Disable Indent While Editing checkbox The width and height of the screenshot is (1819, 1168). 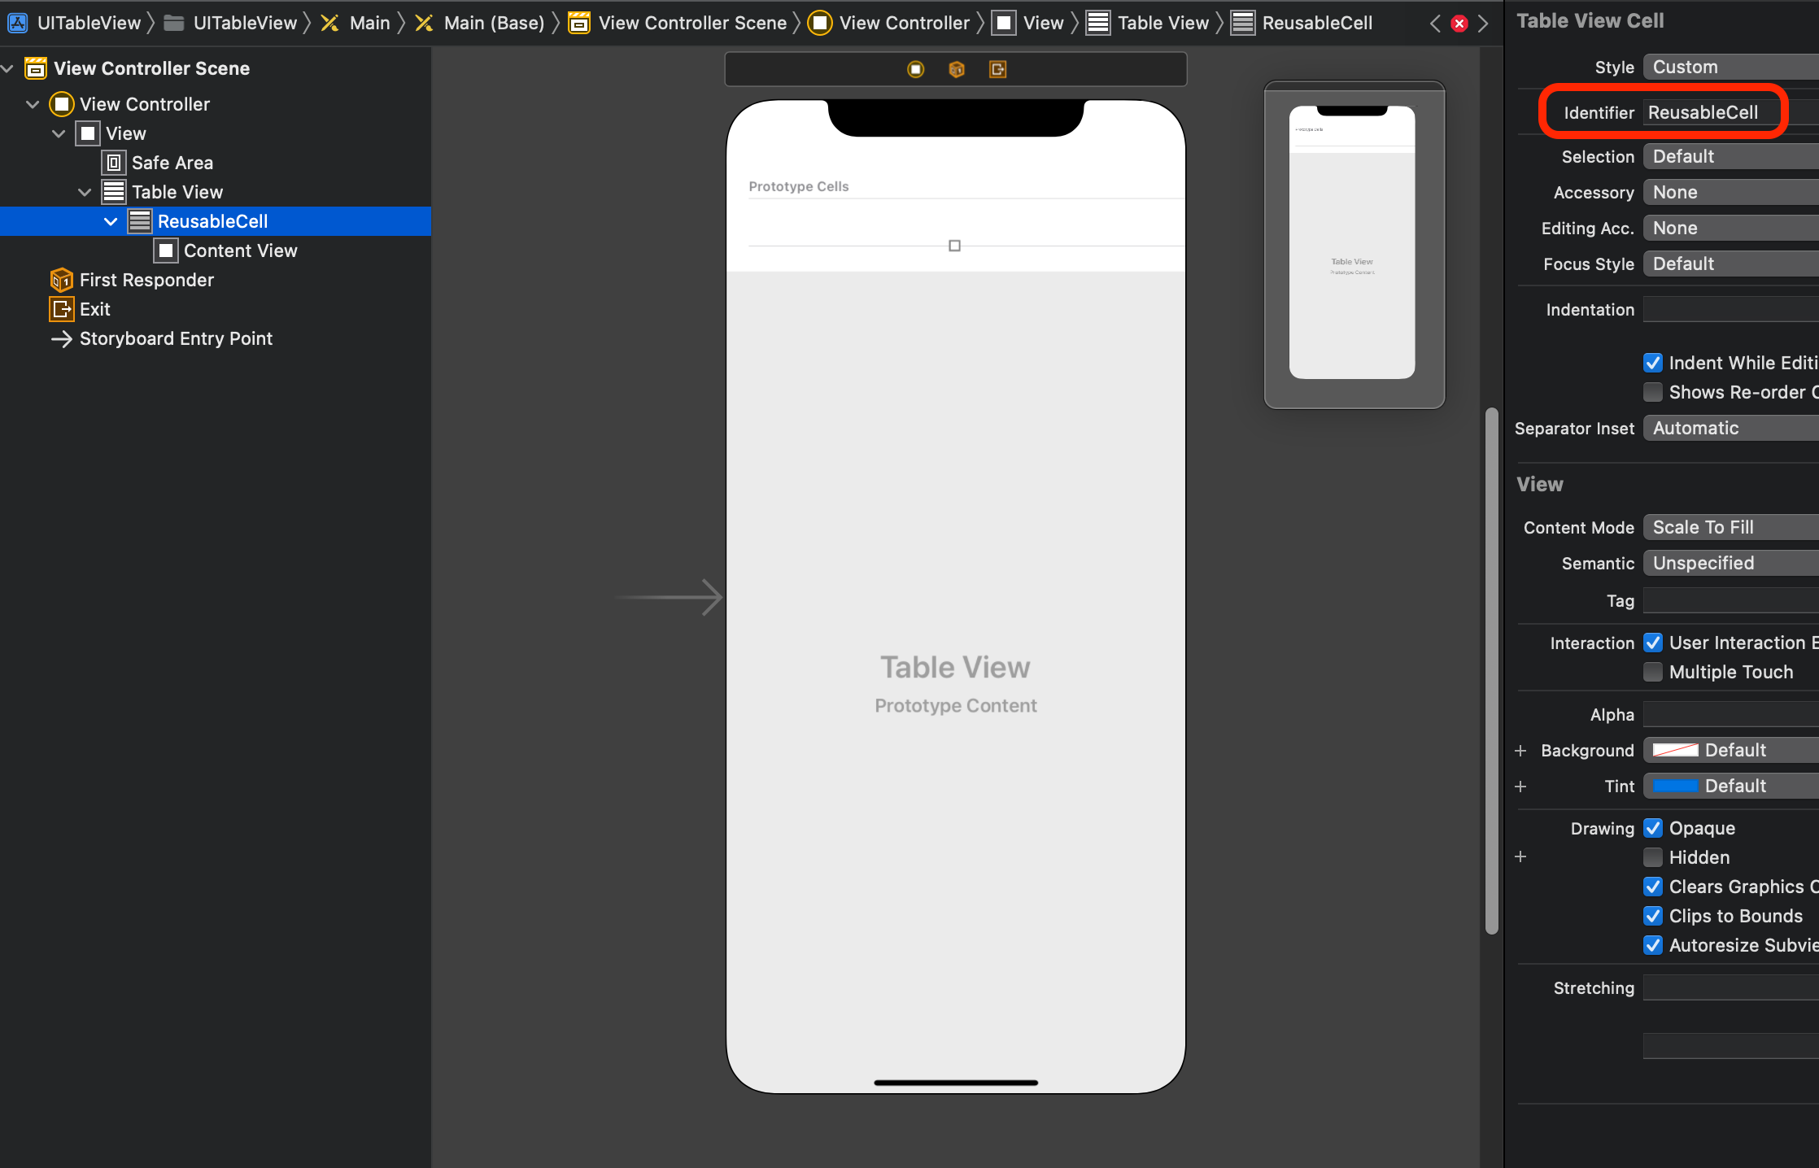click(1652, 363)
